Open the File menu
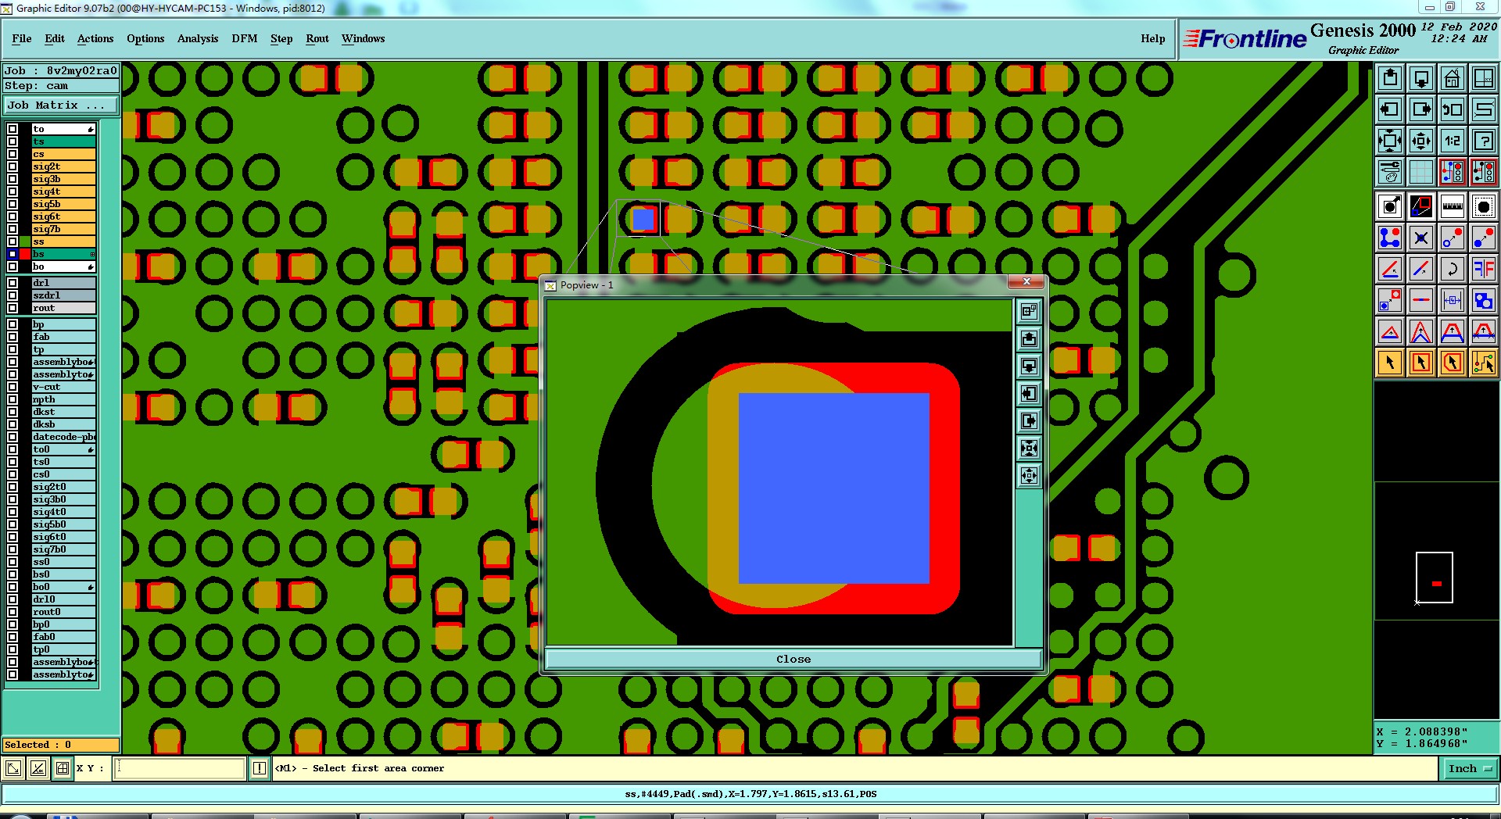 (22, 38)
